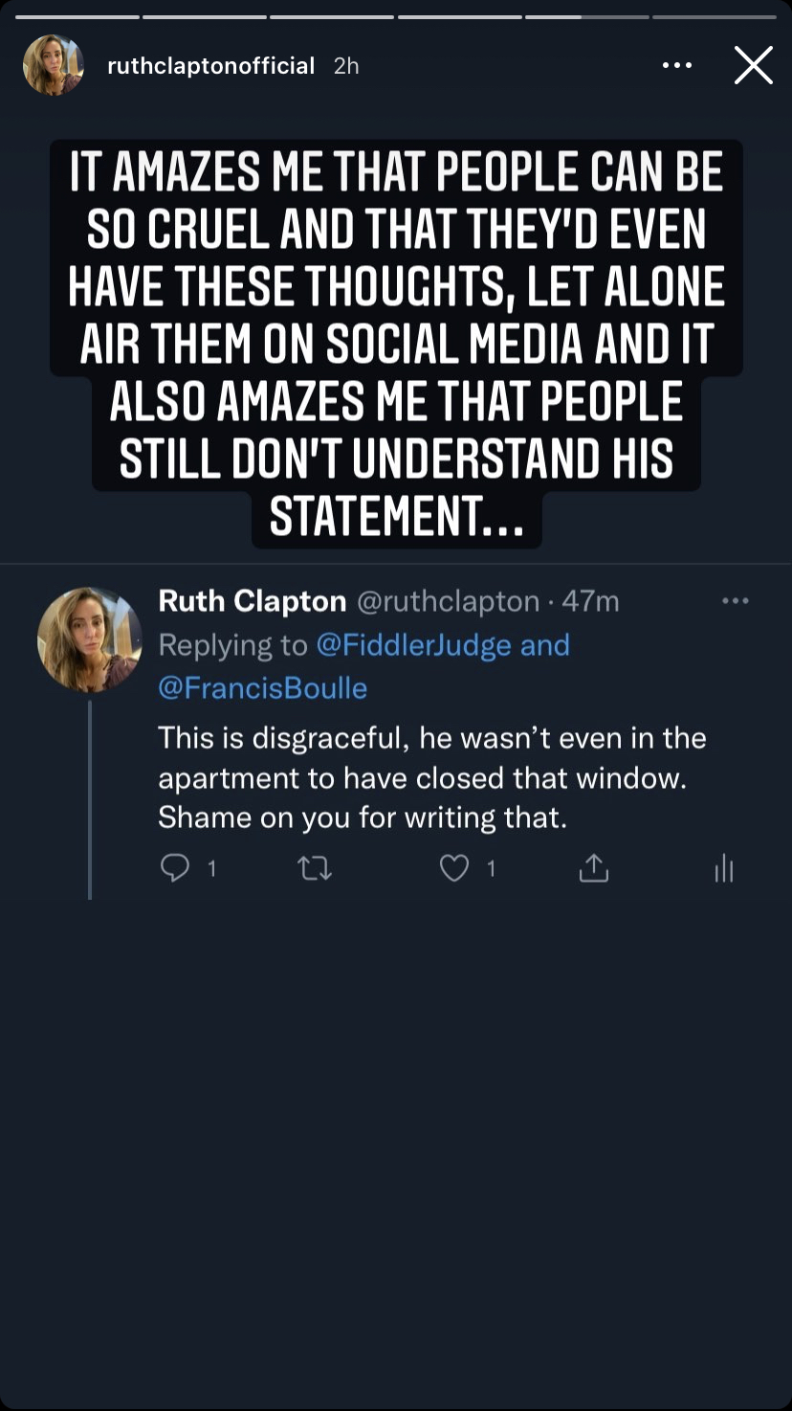The height and width of the screenshot is (1411, 792).
Task: Click the retweet arrows icon
Action: point(314,868)
